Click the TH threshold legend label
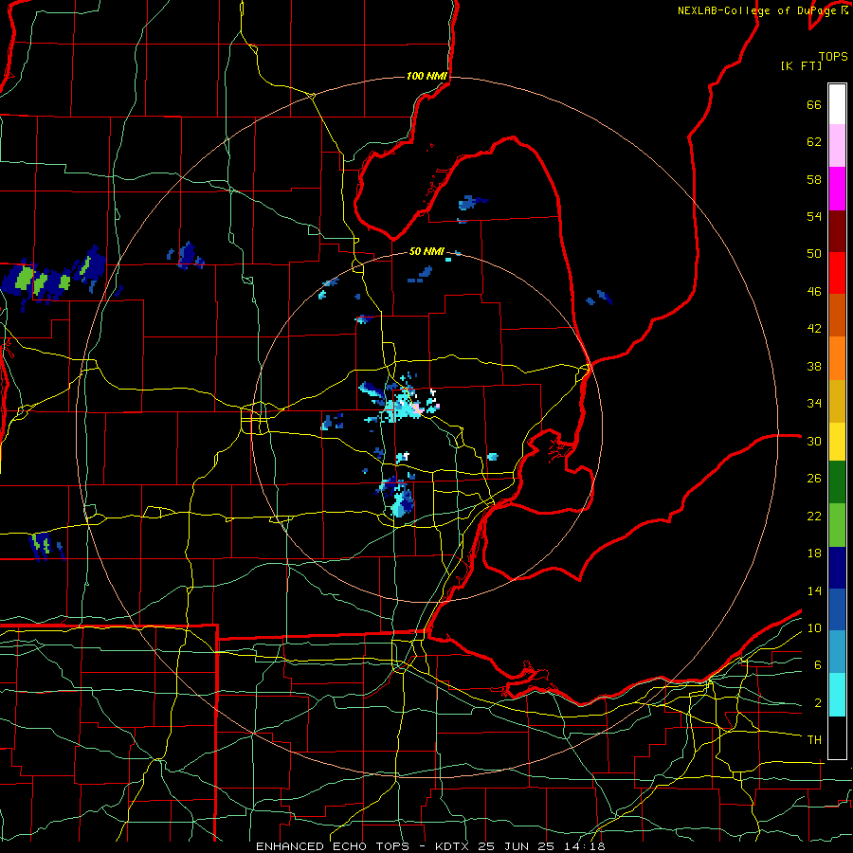853x853 pixels. 814,740
